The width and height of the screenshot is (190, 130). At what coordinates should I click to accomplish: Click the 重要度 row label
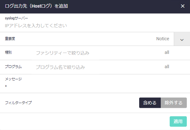click(x=10, y=39)
